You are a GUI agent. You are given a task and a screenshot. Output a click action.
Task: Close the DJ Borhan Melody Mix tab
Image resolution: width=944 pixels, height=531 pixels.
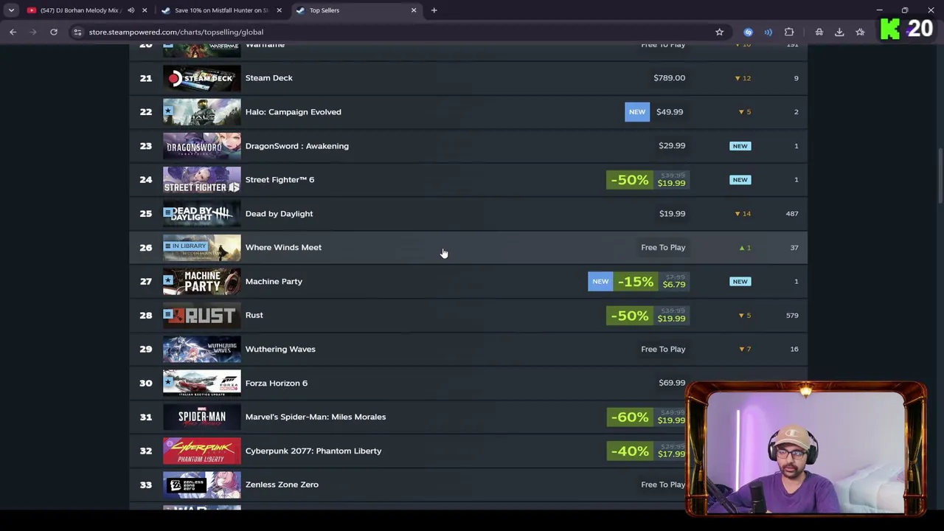(145, 10)
